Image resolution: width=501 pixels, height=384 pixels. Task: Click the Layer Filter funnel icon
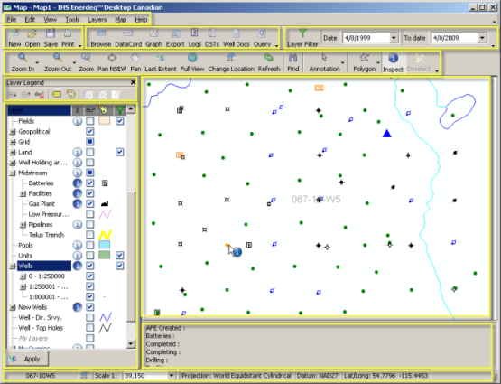[x=302, y=33]
